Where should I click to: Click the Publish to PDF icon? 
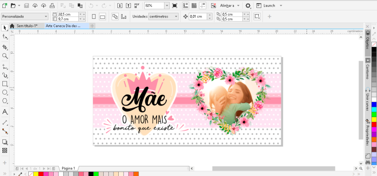point(137,5)
